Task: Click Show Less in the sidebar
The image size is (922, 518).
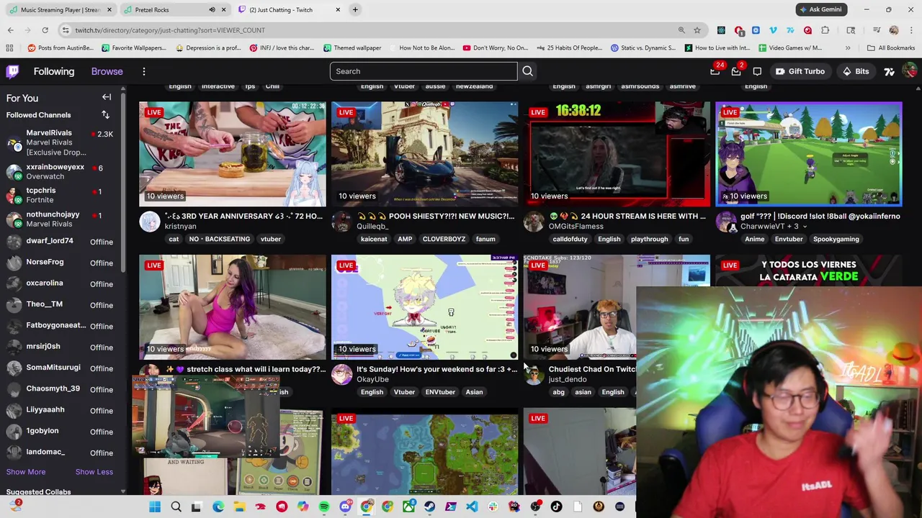Action: (x=94, y=472)
